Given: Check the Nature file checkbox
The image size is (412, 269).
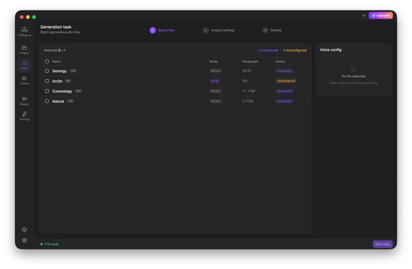Looking at the screenshot, I should coord(47,101).
